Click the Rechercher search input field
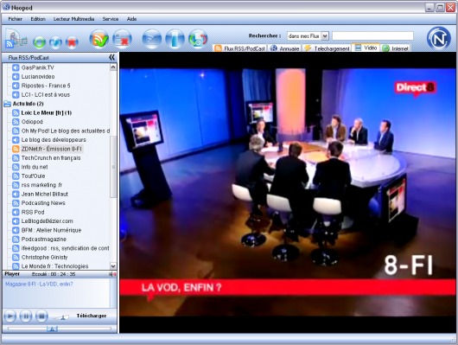 tap(372, 36)
